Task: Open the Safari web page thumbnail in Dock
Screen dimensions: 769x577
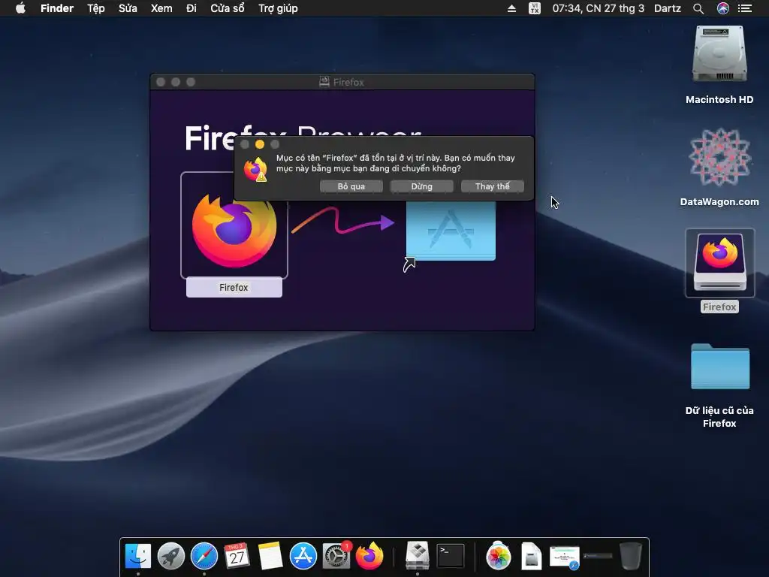Action: pyautogui.click(x=565, y=557)
